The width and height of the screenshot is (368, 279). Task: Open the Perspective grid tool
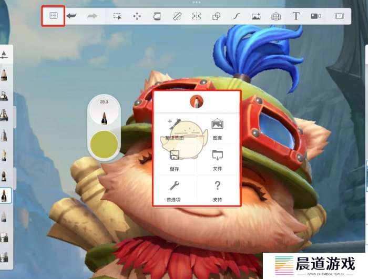[276, 16]
